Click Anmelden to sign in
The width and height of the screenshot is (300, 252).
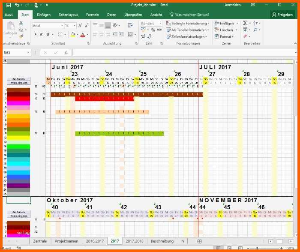coord(232,5)
